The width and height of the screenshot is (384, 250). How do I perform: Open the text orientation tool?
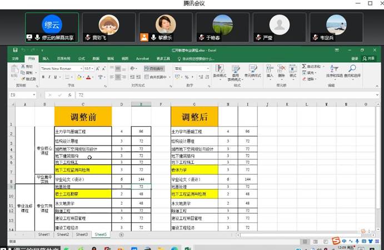tap(132, 68)
